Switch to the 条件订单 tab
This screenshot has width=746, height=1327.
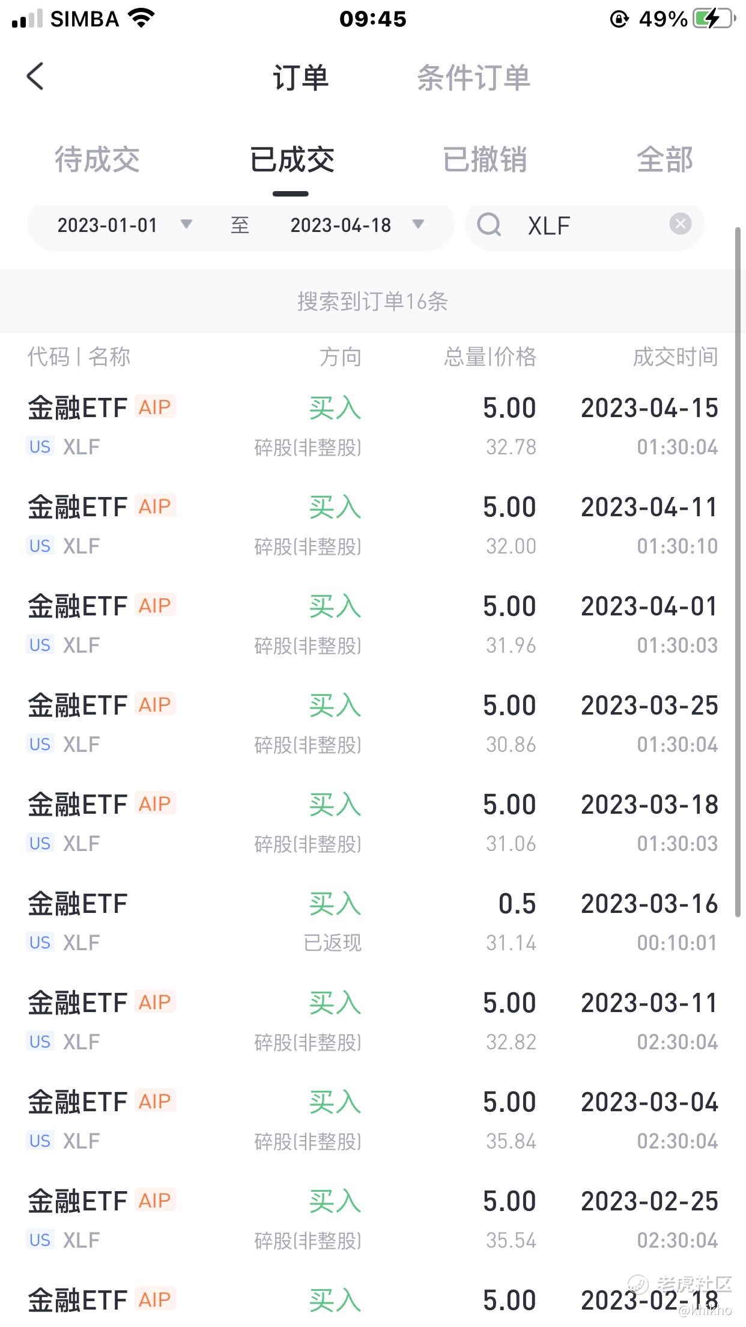(x=473, y=78)
